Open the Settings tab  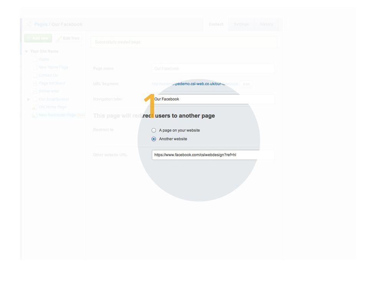pyautogui.click(x=241, y=24)
